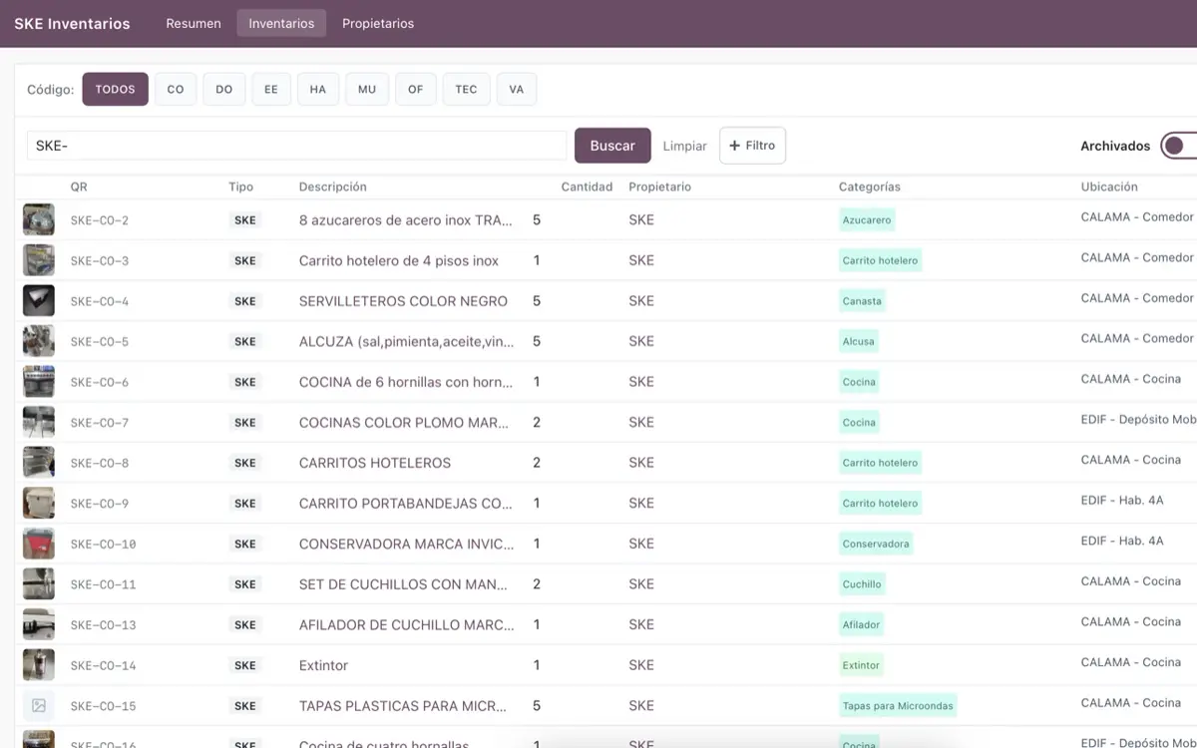Filter by code HA
This screenshot has width=1197, height=748.
(x=318, y=89)
